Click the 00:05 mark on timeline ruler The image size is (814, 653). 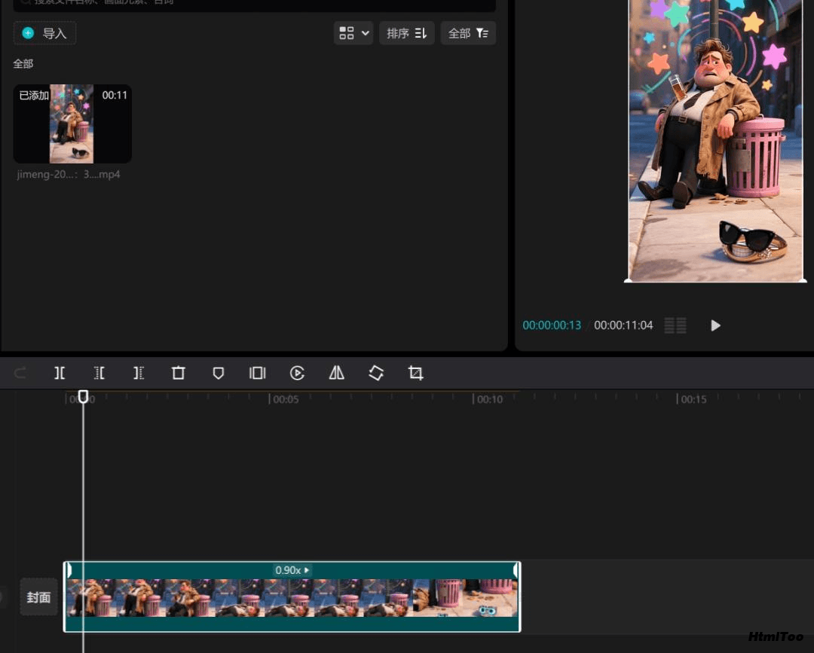[x=285, y=399]
